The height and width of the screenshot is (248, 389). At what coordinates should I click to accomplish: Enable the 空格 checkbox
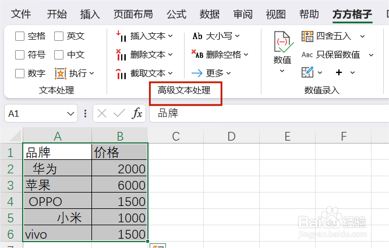(x=20, y=36)
